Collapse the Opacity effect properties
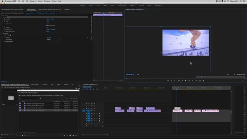This screenshot has width=247, height=139. 2,34
